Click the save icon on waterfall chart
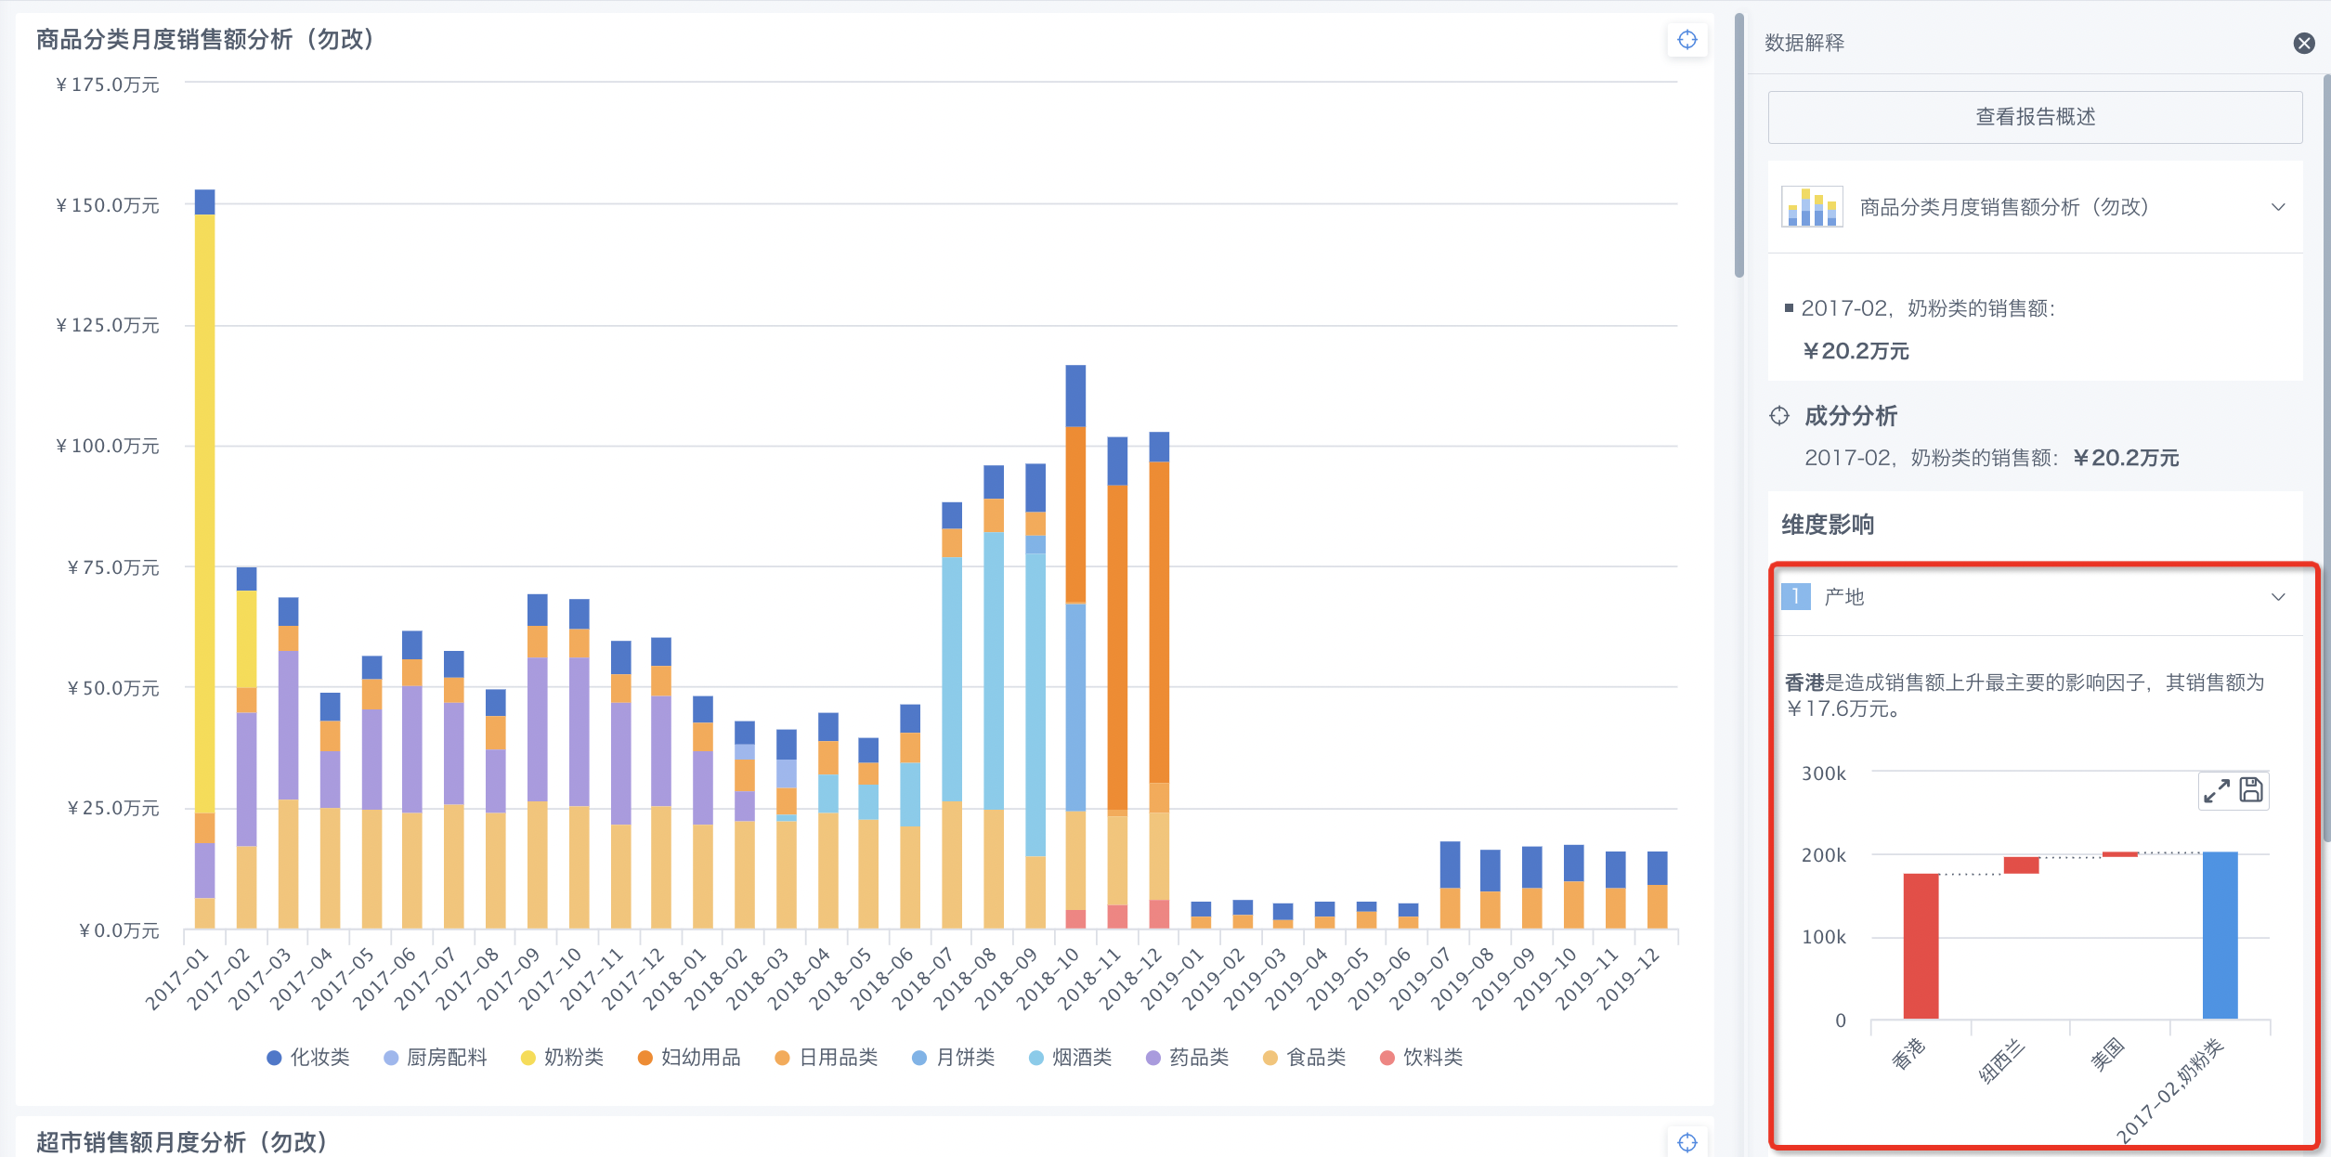Screen dimensions: 2331x1157 click(2250, 790)
